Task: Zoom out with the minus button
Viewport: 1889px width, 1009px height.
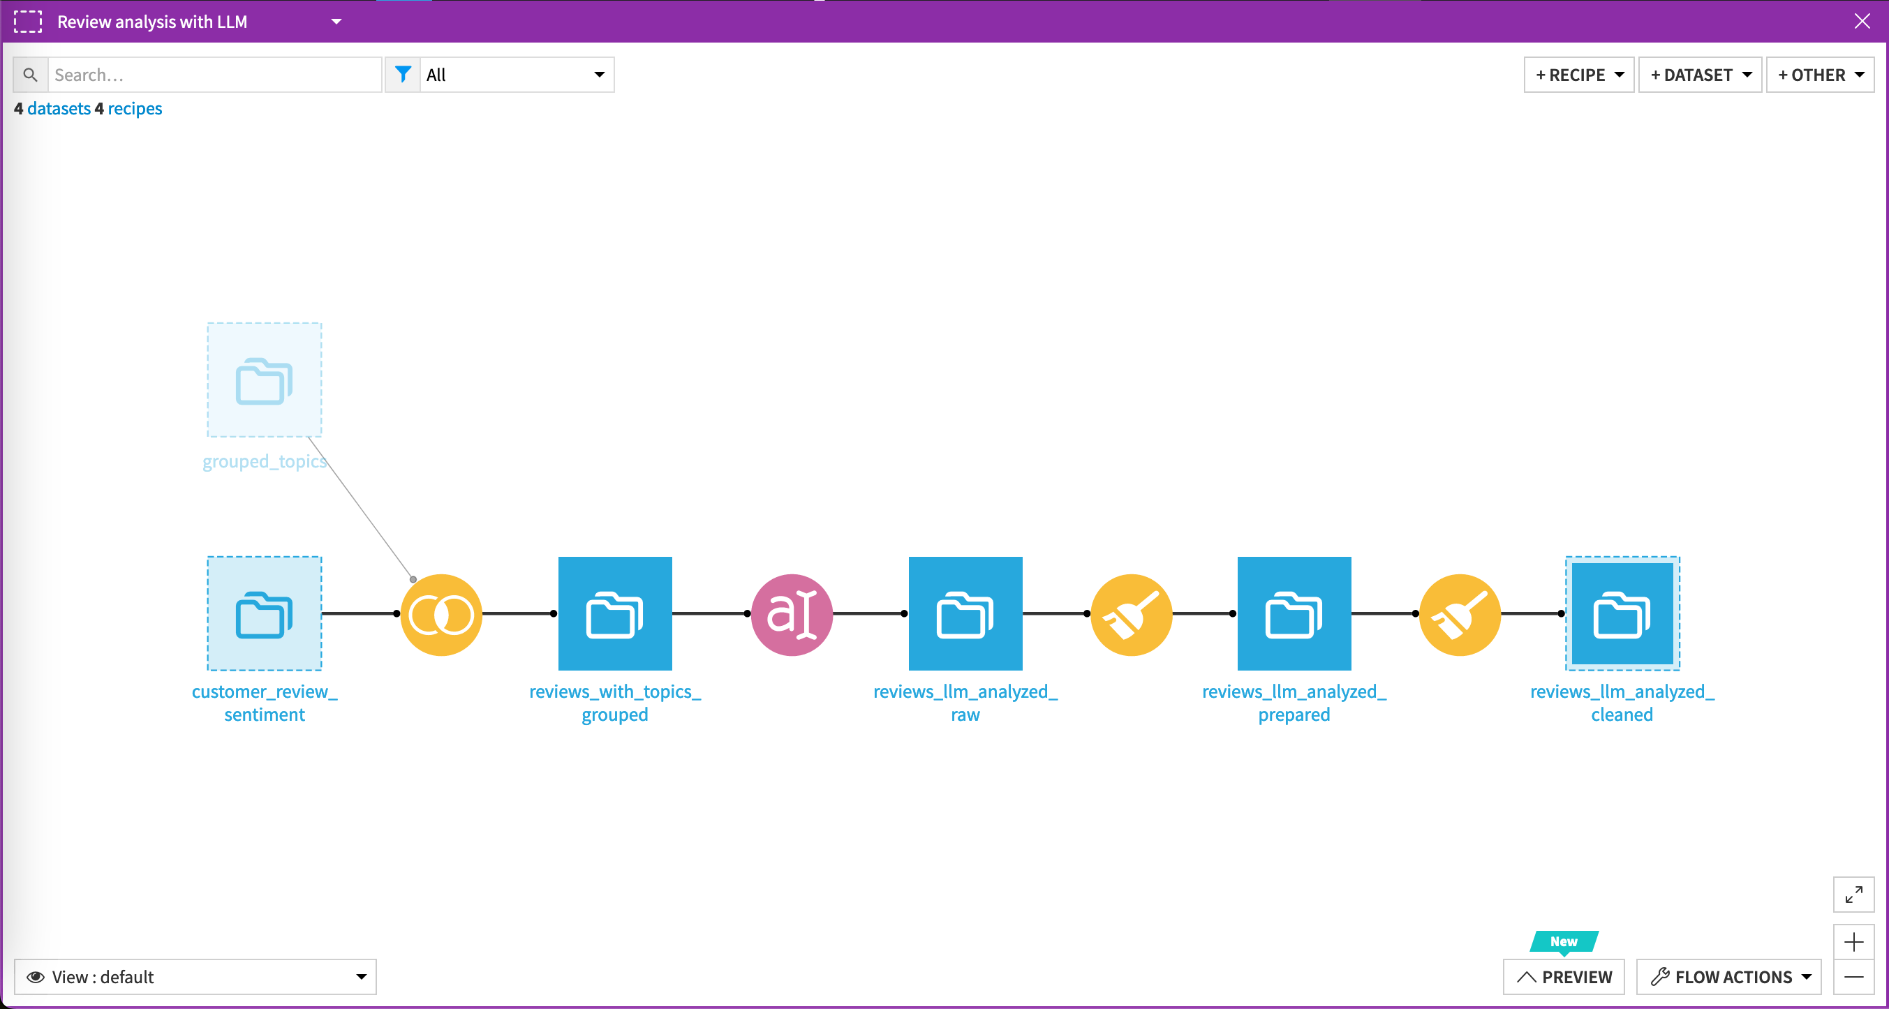Action: 1853,977
